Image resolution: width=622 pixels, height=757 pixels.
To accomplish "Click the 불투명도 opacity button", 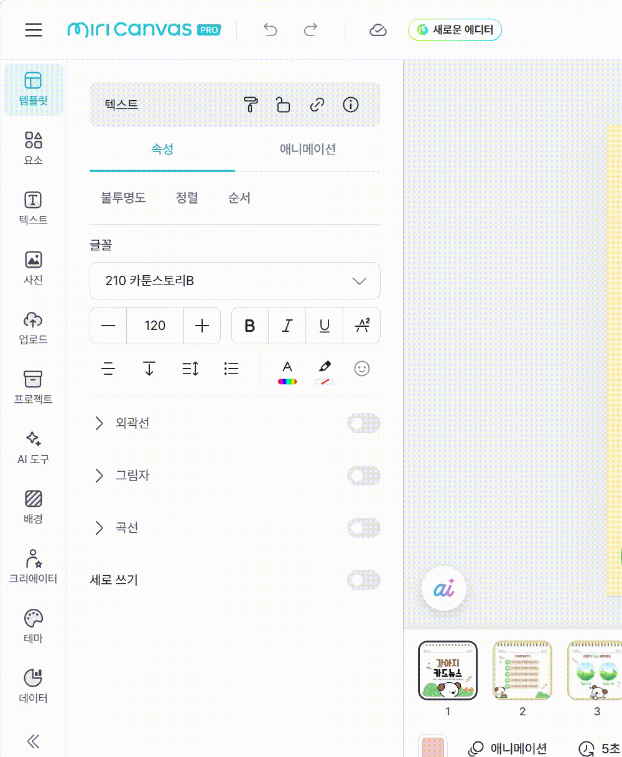I will click(123, 198).
